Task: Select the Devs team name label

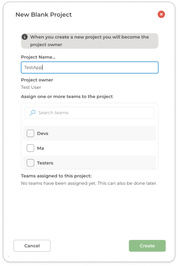Action: click(43, 134)
